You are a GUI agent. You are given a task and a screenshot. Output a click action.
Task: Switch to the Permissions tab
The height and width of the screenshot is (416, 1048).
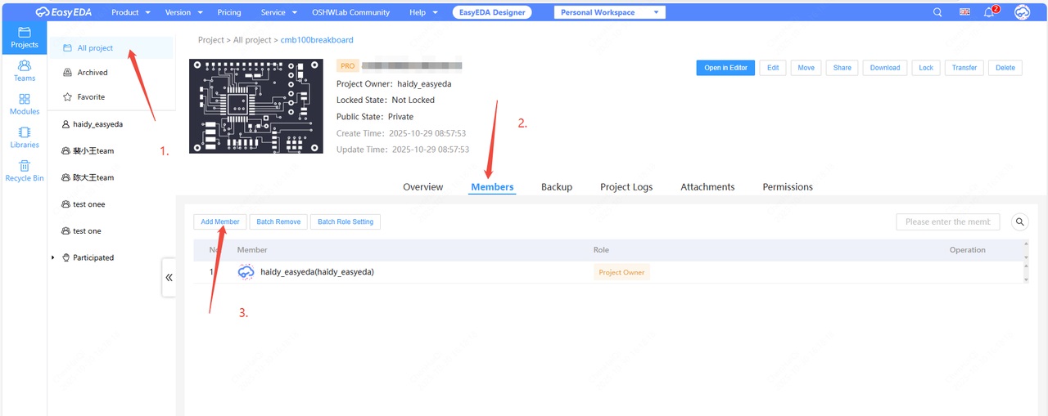pyautogui.click(x=787, y=187)
